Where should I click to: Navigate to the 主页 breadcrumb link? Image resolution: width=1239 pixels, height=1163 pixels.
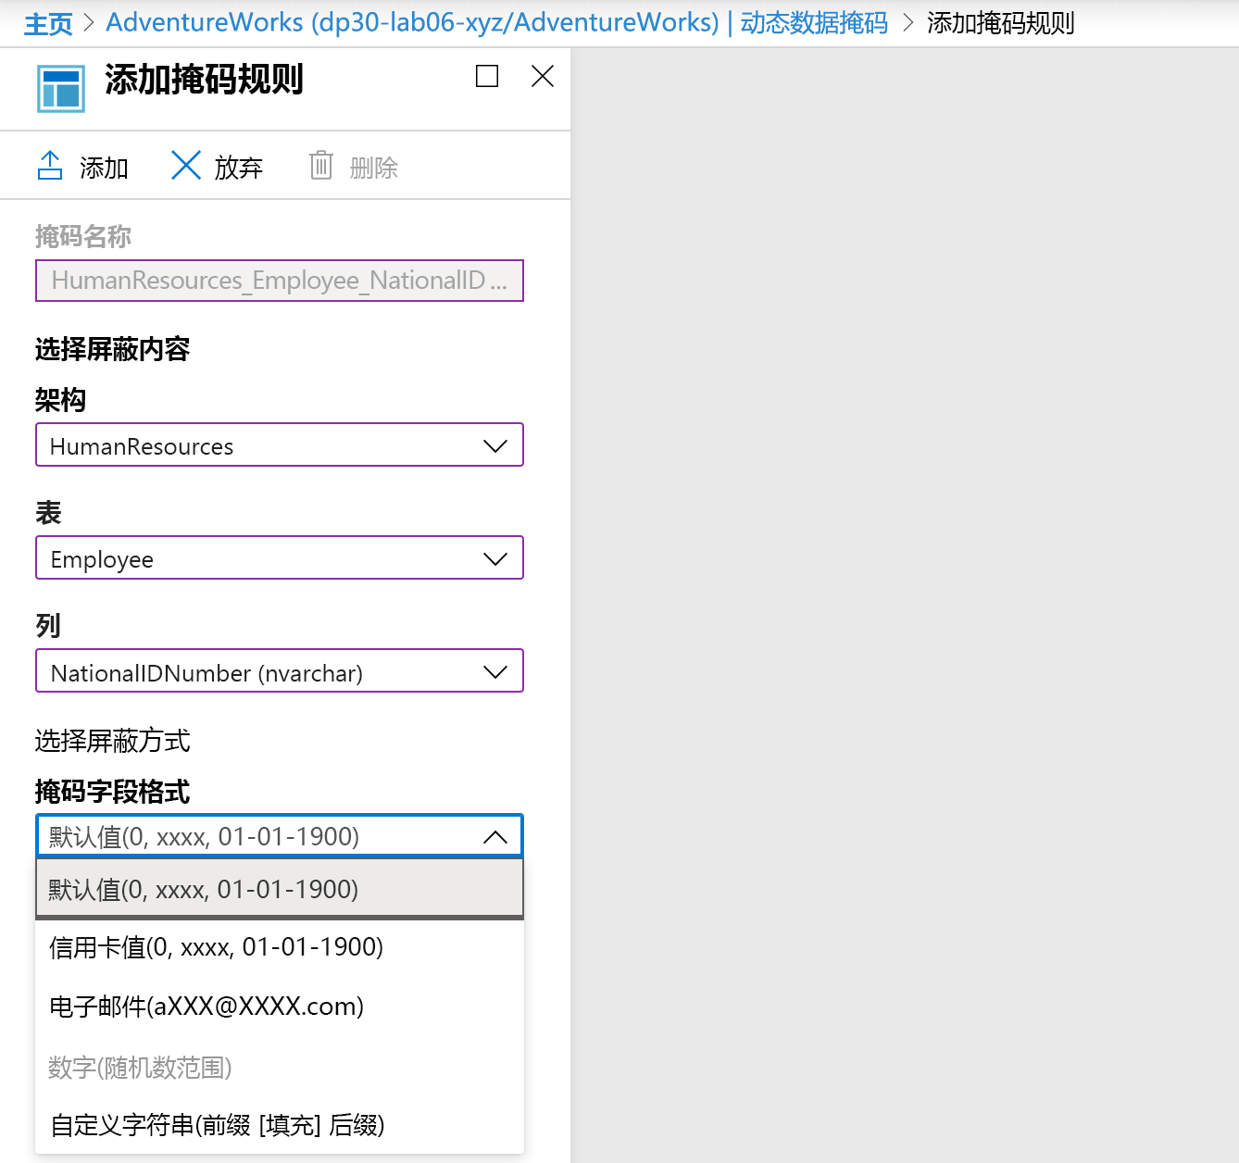click(x=47, y=23)
